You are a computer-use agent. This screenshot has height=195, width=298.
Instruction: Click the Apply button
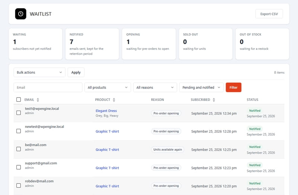click(76, 72)
